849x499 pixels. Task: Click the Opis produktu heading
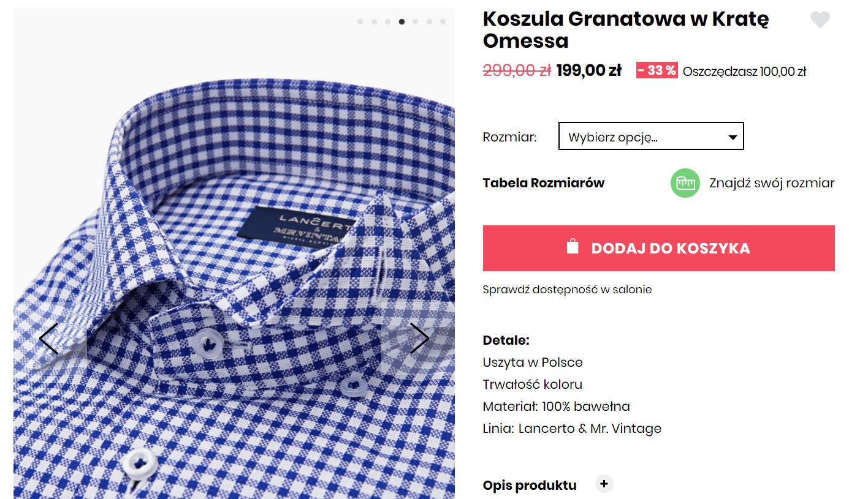(529, 486)
